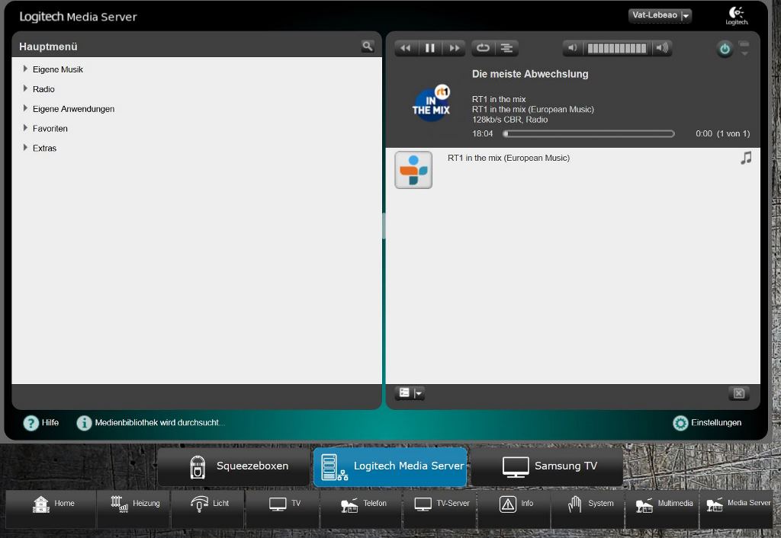Toggle the player power button
The height and width of the screenshot is (538, 781).
click(724, 49)
